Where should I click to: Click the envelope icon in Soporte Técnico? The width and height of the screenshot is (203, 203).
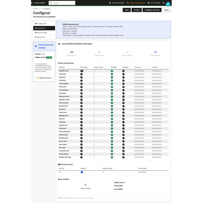tap(38, 78)
